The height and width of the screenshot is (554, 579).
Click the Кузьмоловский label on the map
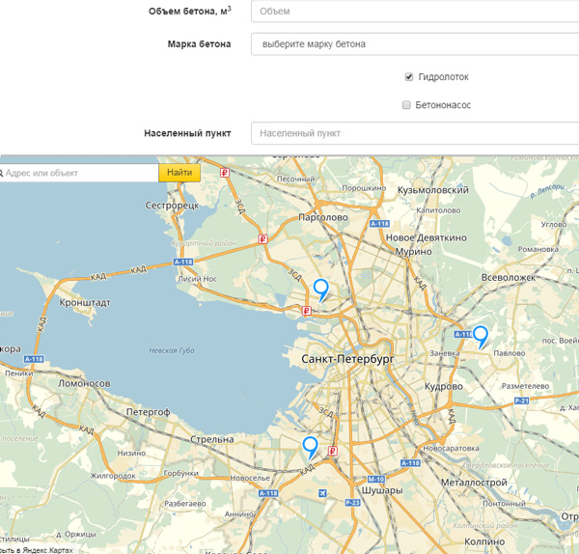(x=432, y=190)
